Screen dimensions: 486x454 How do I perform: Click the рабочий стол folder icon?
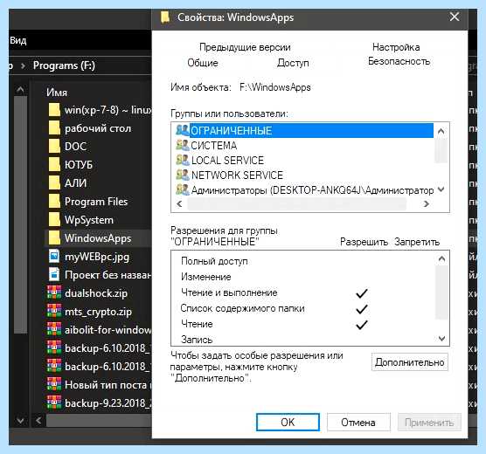coord(54,128)
